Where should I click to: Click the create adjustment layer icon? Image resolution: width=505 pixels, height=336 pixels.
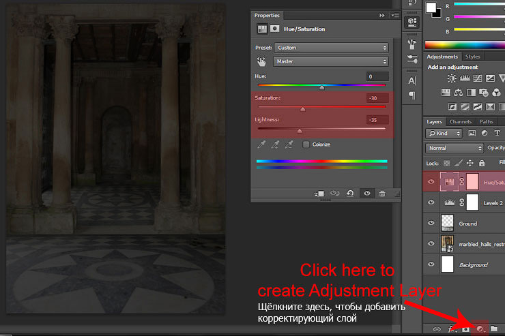(480, 329)
